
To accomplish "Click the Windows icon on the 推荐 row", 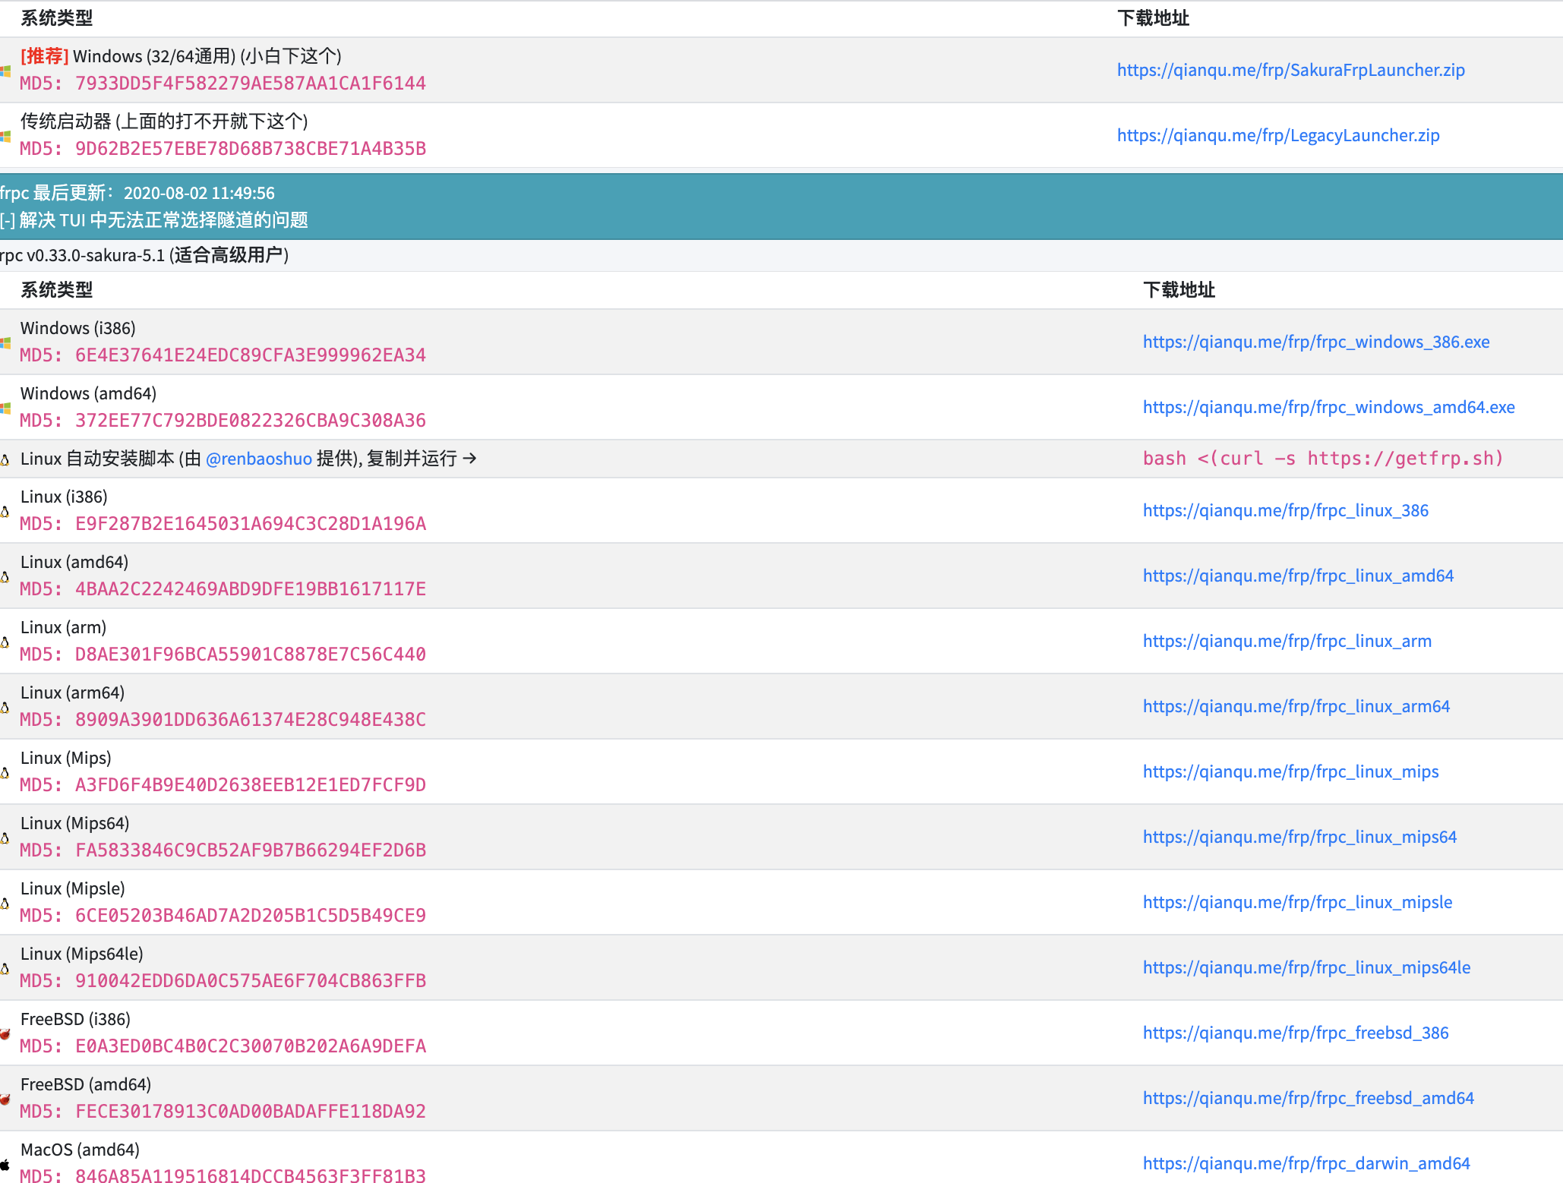I will tap(5, 71).
